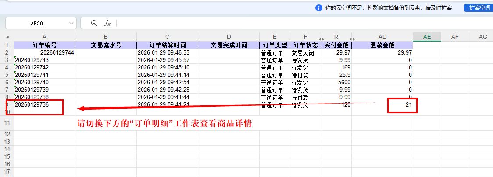Click time cell 2026-01-29 09:42:28
Image resolution: width=493 pixels, height=177 pixels.
click(167, 90)
